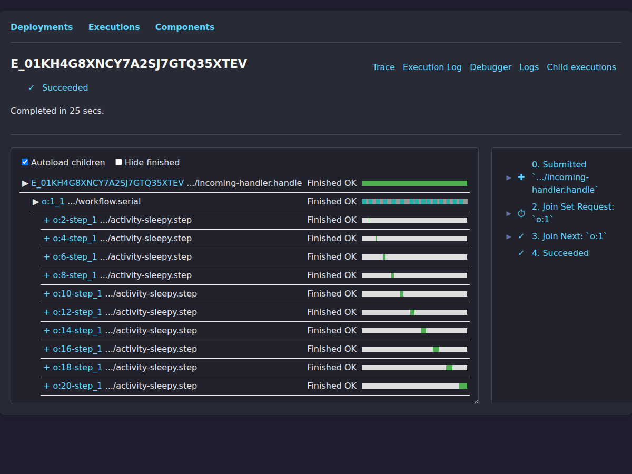
Task: Click the o:10-step_1 timeline bar
Action: pos(414,294)
